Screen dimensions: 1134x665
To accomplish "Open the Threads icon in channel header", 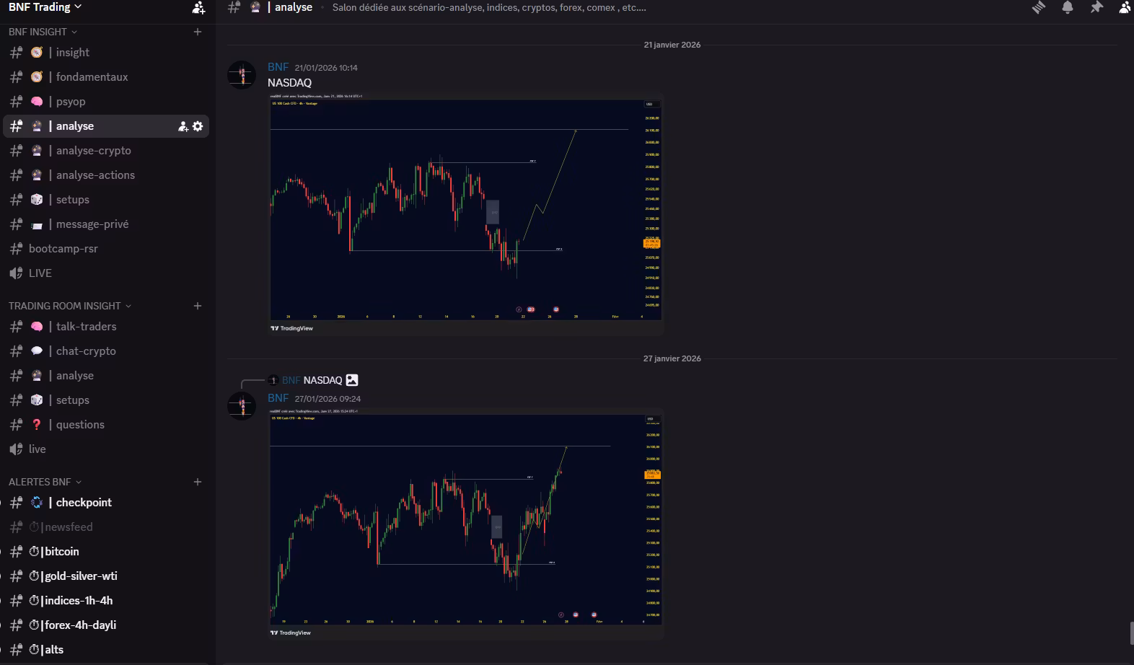I will point(1038,8).
